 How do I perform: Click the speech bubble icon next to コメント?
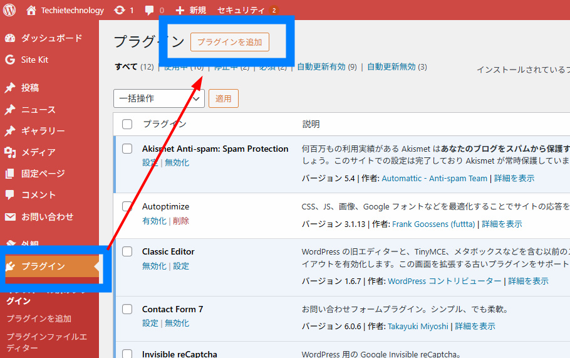[x=10, y=194]
